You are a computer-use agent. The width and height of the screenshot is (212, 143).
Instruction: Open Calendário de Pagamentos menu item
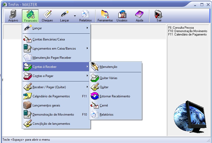51,96
